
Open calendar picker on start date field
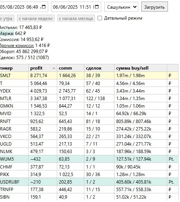pyautogui.click(x=44, y=7)
